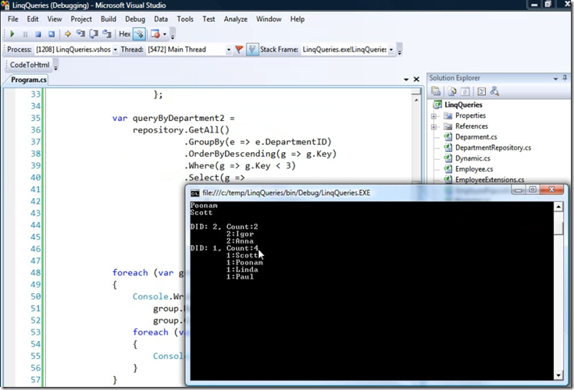574x390 pixels.
Task: Open the Process combo box dropdown
Action: pos(115,50)
